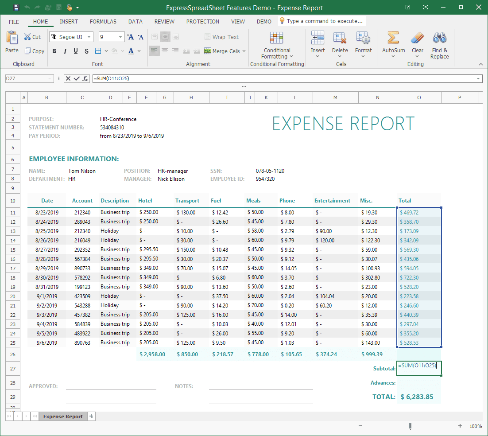
Task: Toggle align text left
Action: click(x=155, y=51)
